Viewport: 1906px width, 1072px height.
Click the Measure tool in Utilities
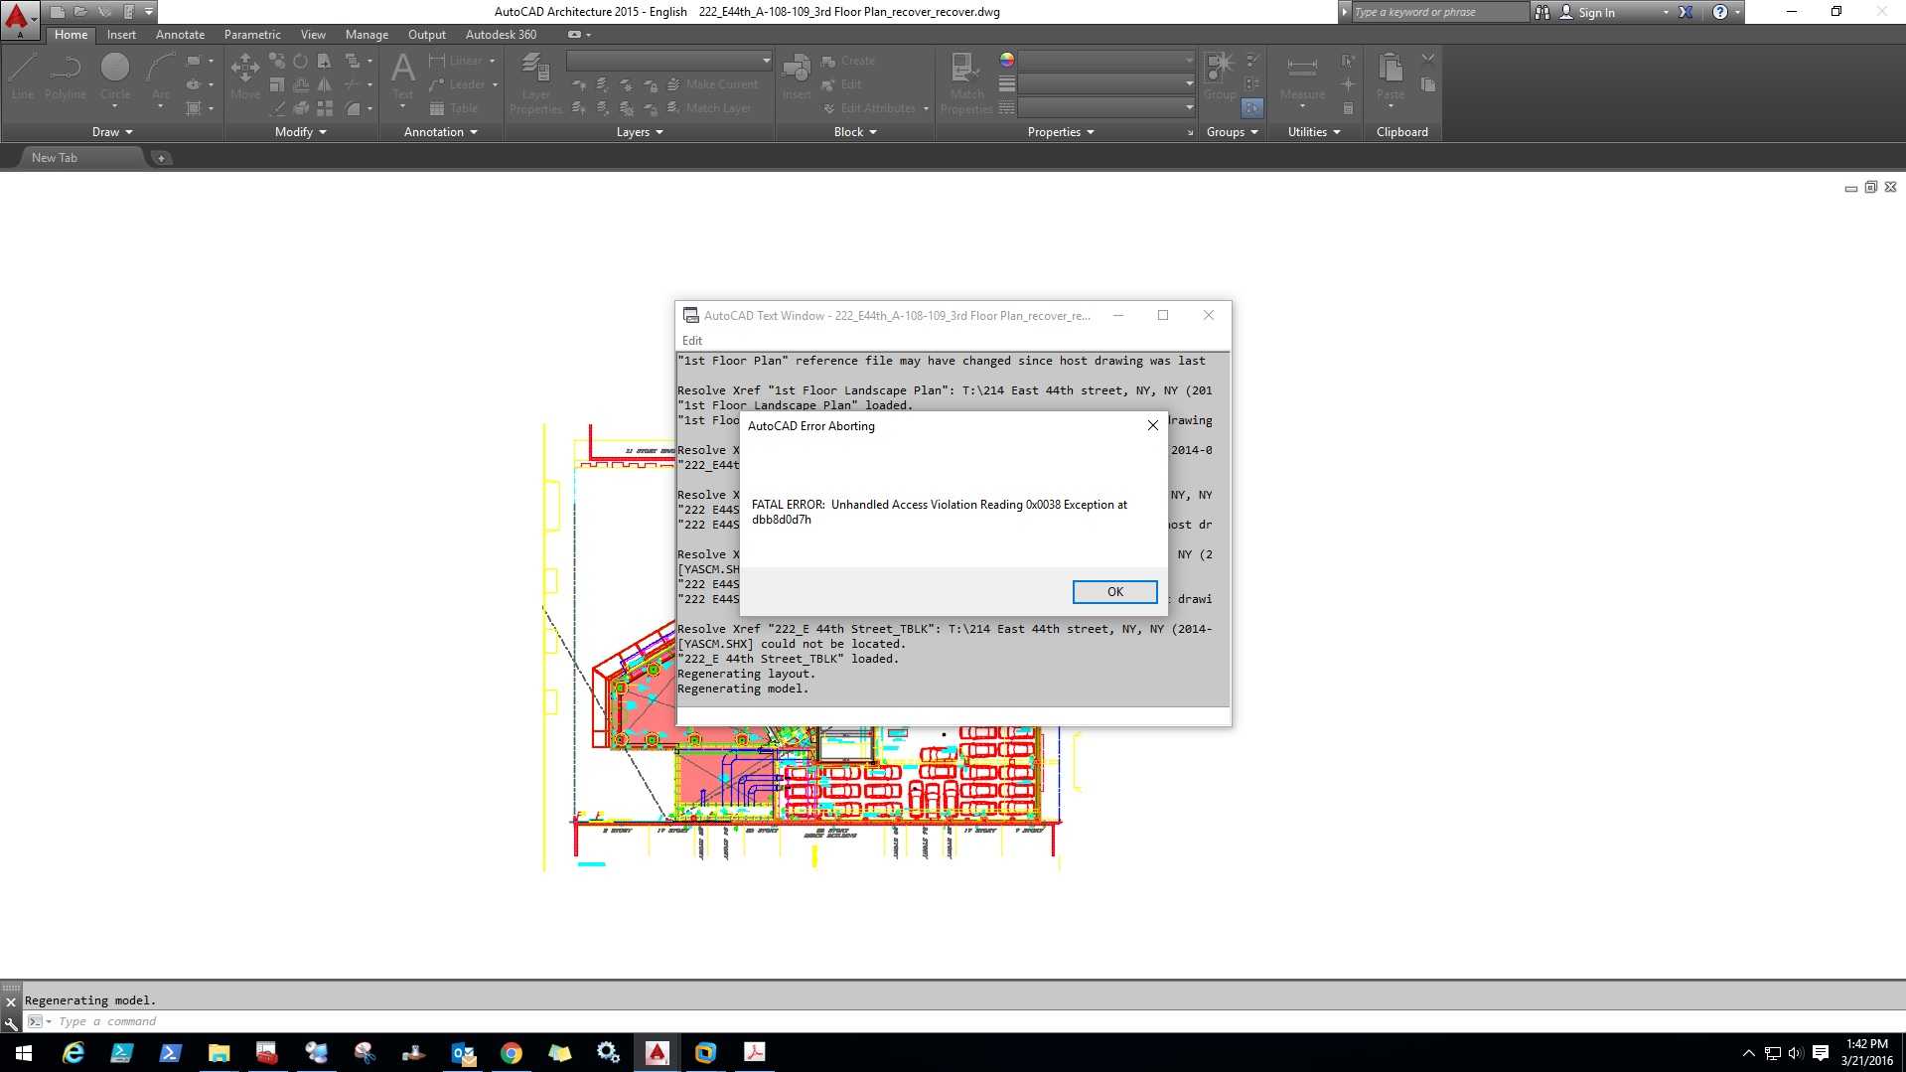coord(1302,77)
